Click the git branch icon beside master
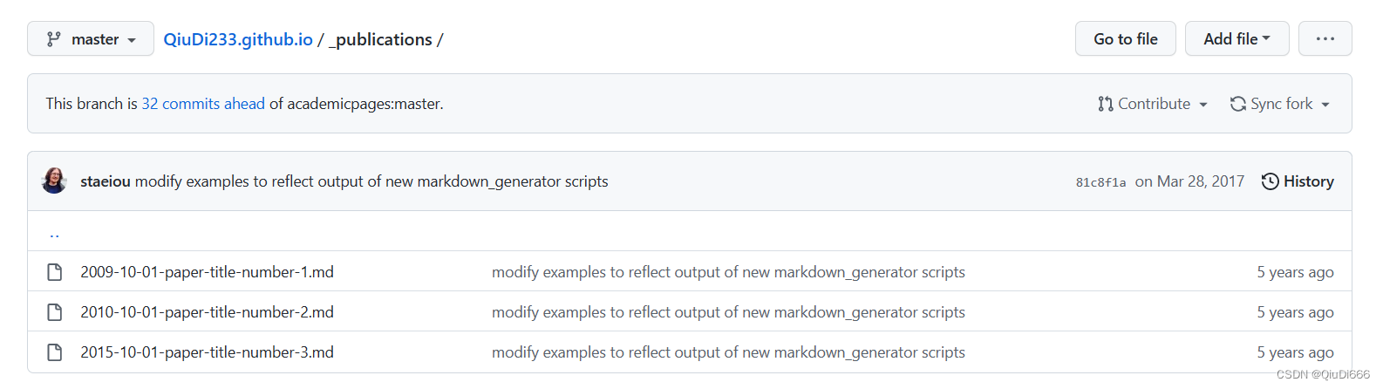This screenshot has height=389, width=1383. 54,39
